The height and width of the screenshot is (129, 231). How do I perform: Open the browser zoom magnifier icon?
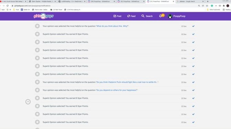(199, 6)
